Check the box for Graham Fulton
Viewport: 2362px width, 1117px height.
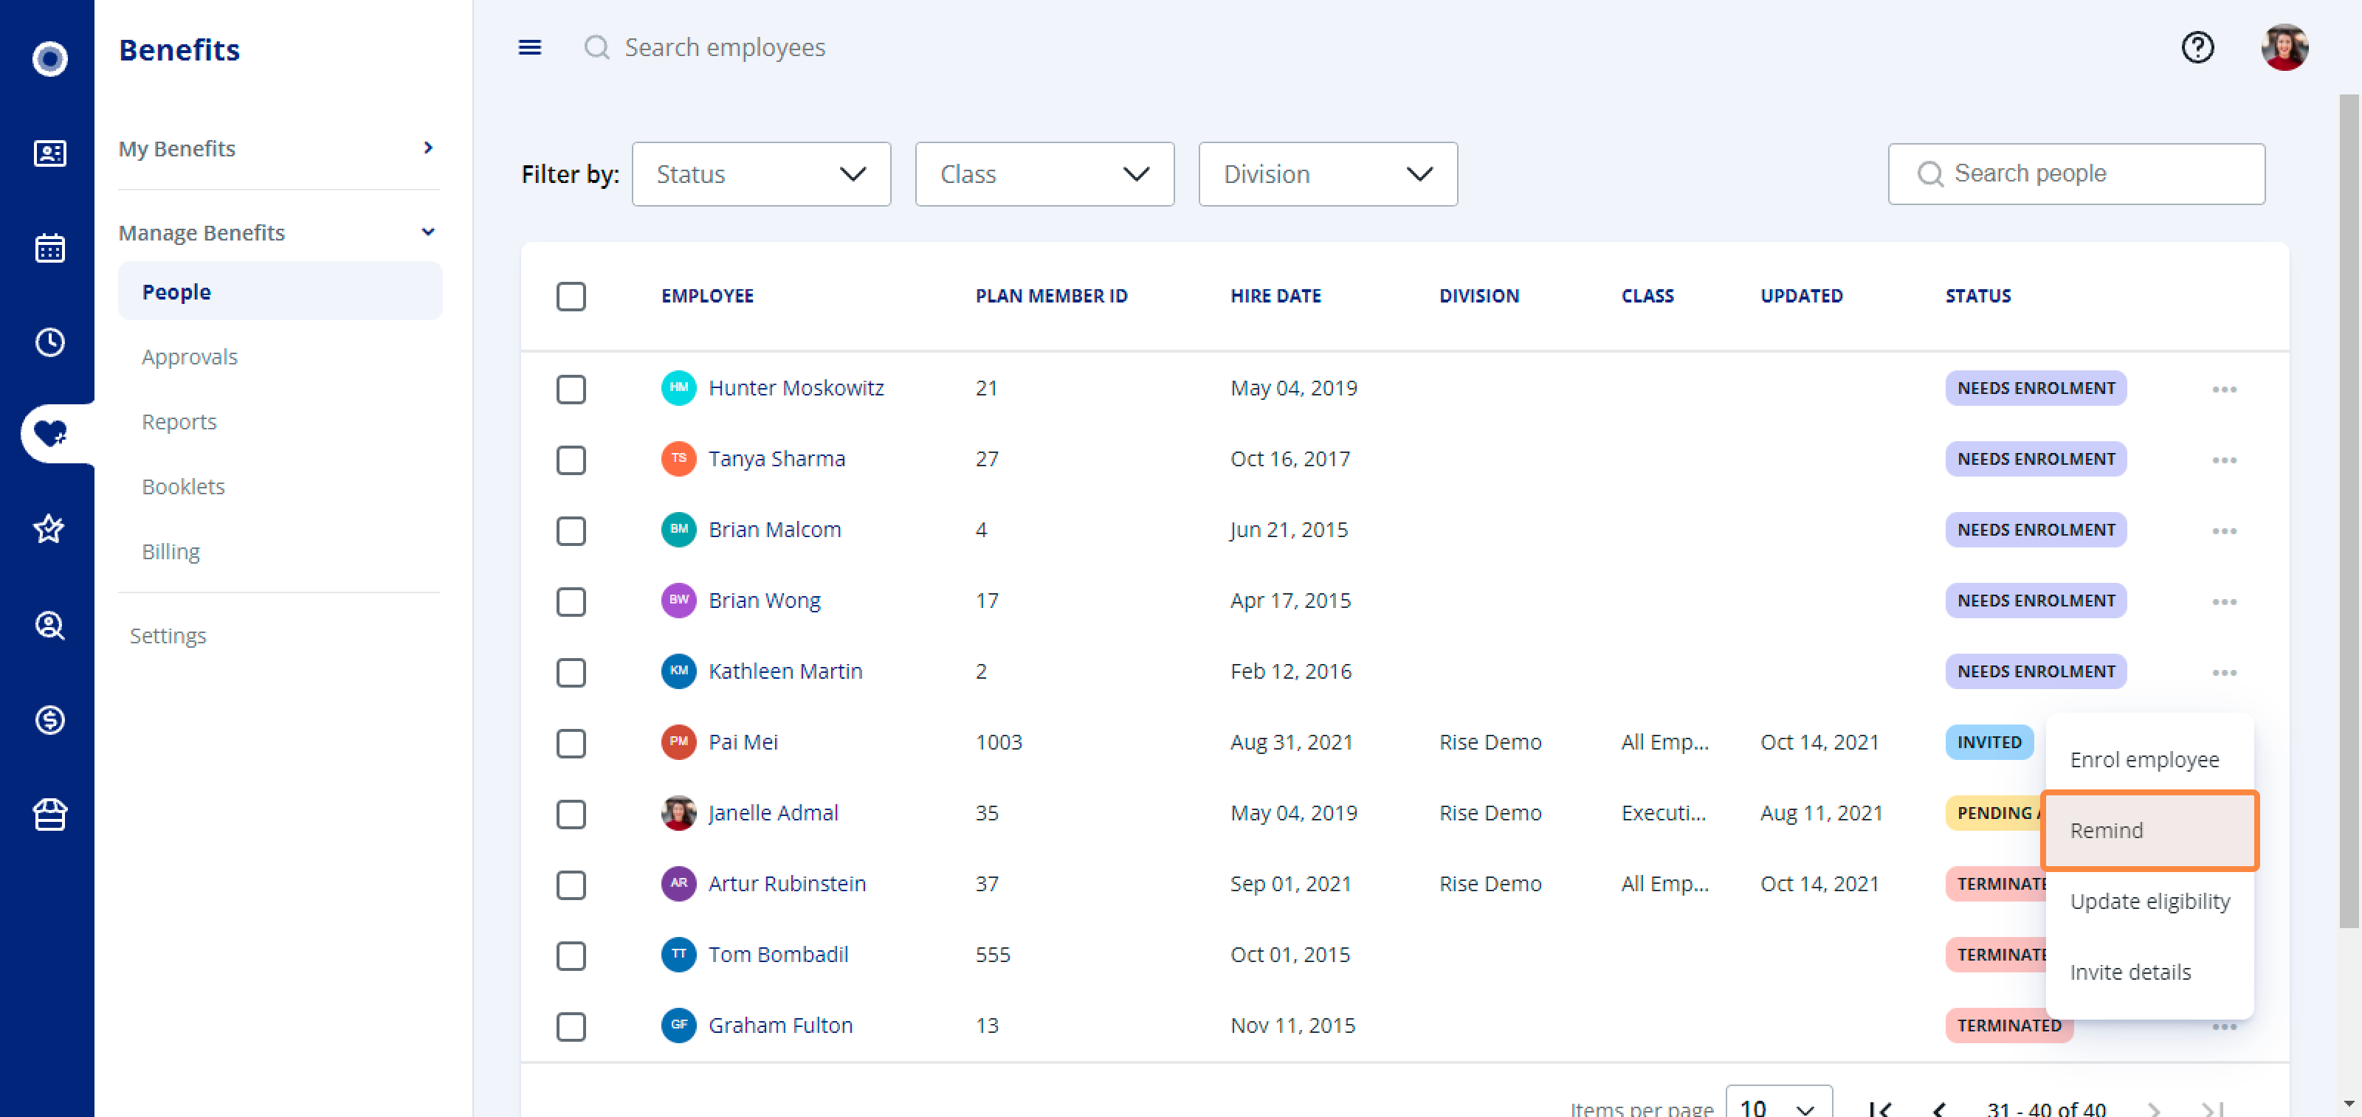click(571, 1026)
